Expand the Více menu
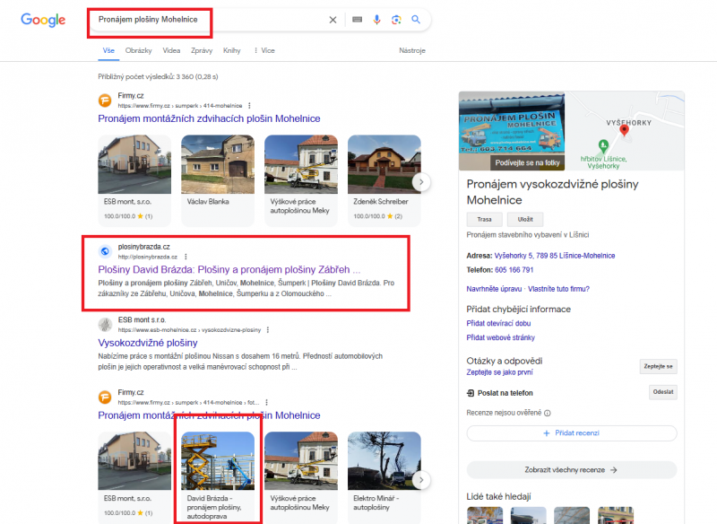 [264, 50]
